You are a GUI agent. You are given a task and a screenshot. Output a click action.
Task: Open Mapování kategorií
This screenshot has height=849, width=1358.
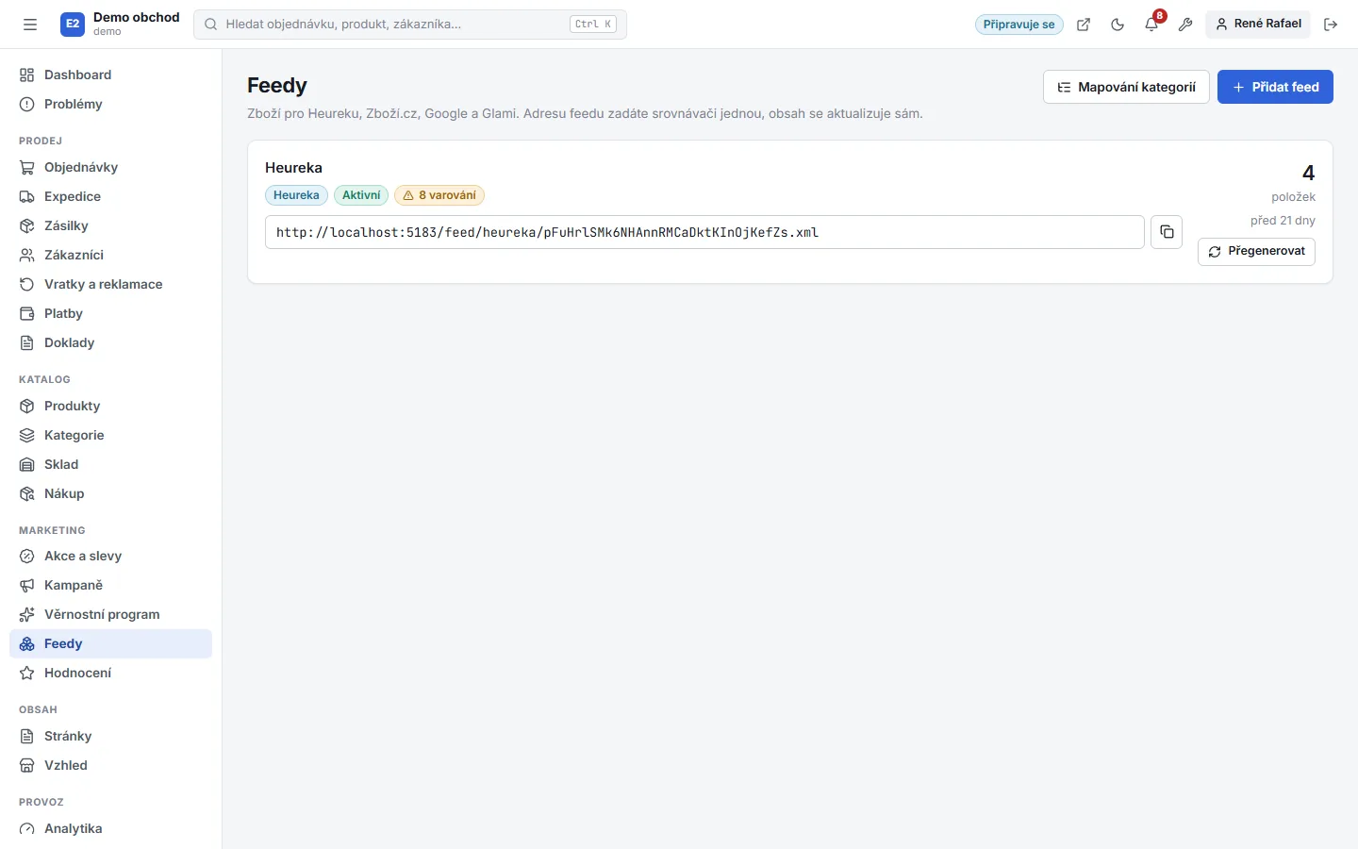1126,87
